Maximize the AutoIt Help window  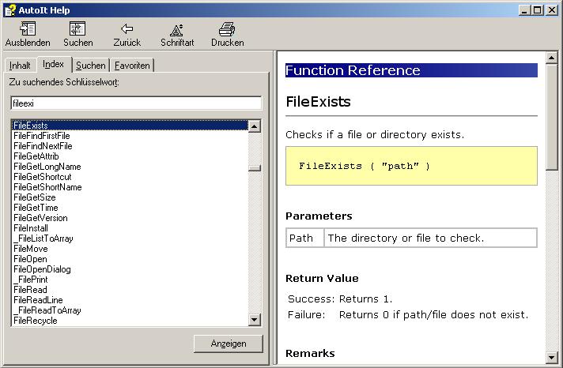tap(537, 9)
